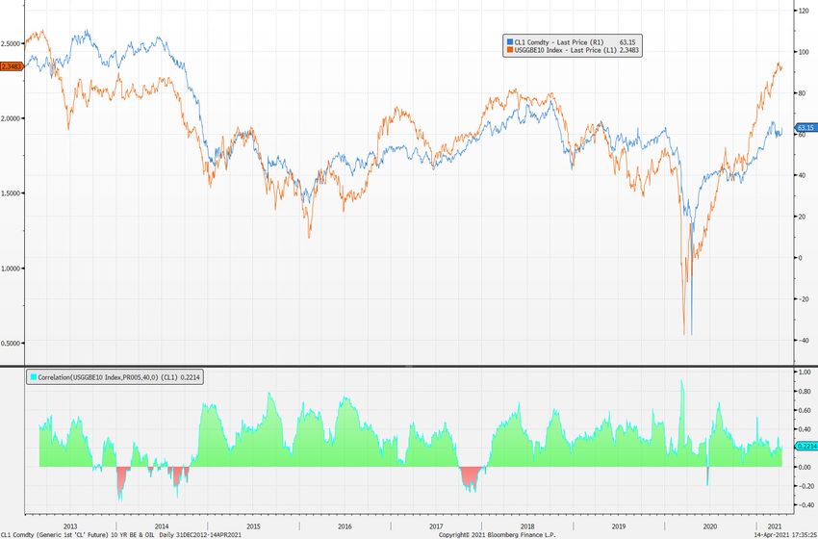Click the 120 right axis label
The height and width of the screenshot is (539, 818).
805,11
